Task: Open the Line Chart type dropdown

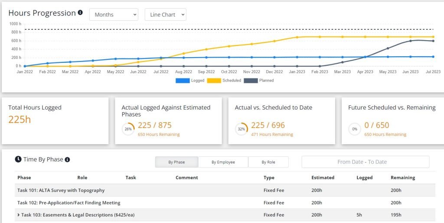Action: pos(165,15)
